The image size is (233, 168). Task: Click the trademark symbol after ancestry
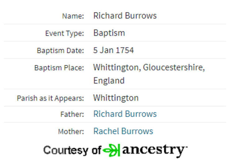click(186, 147)
